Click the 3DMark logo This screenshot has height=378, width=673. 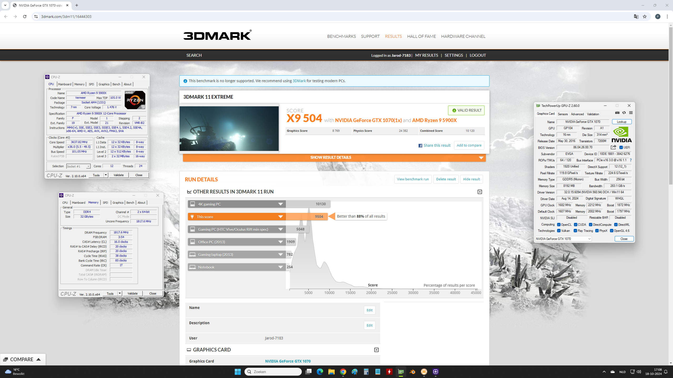pyautogui.click(x=217, y=35)
